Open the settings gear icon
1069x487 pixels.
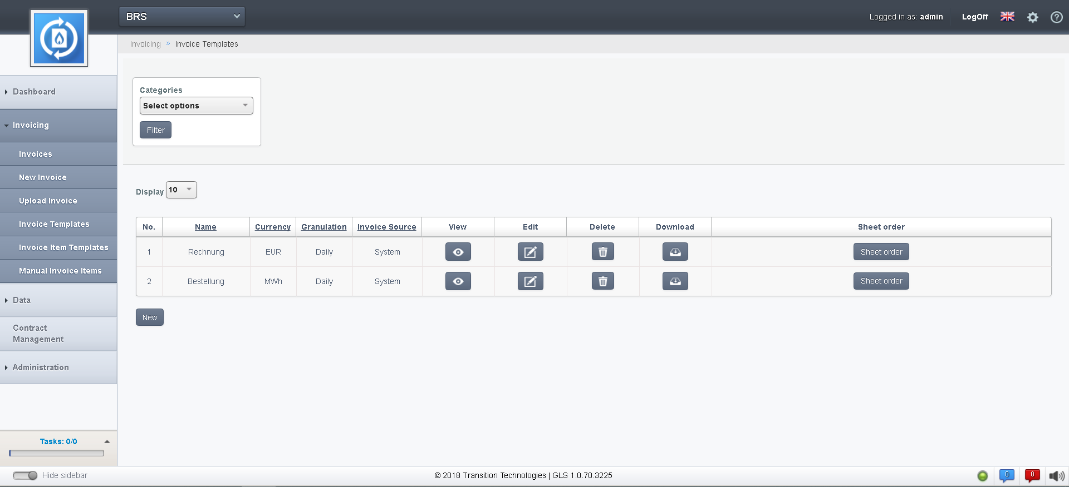coord(1033,17)
